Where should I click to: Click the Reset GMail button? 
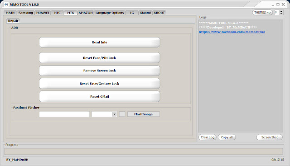pos(100,96)
